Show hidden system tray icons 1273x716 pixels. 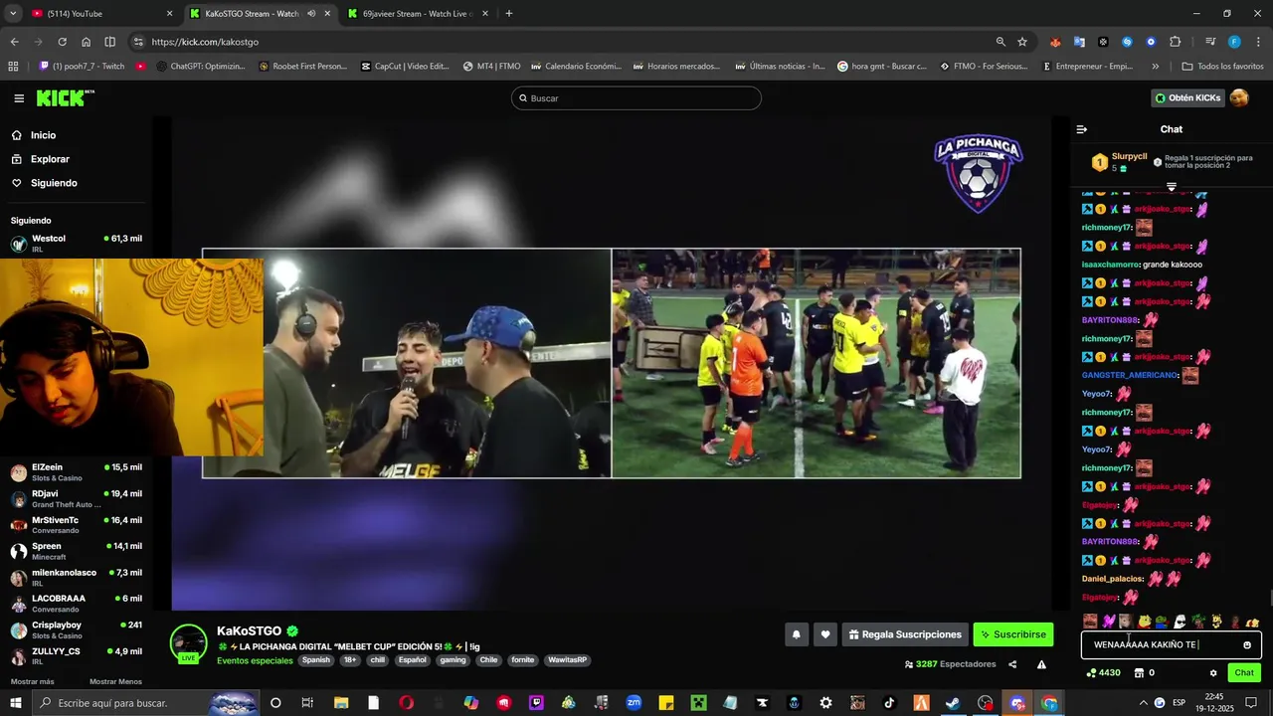click(x=1143, y=703)
